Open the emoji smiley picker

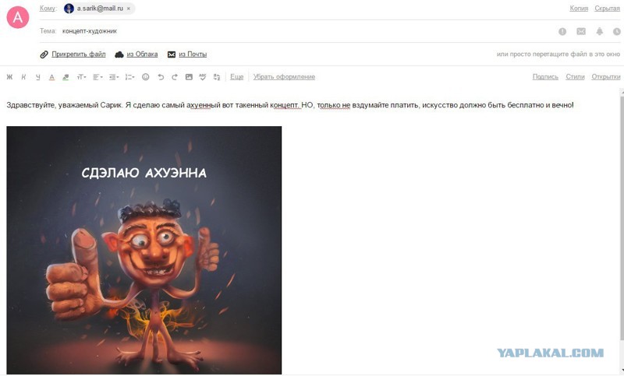(146, 77)
